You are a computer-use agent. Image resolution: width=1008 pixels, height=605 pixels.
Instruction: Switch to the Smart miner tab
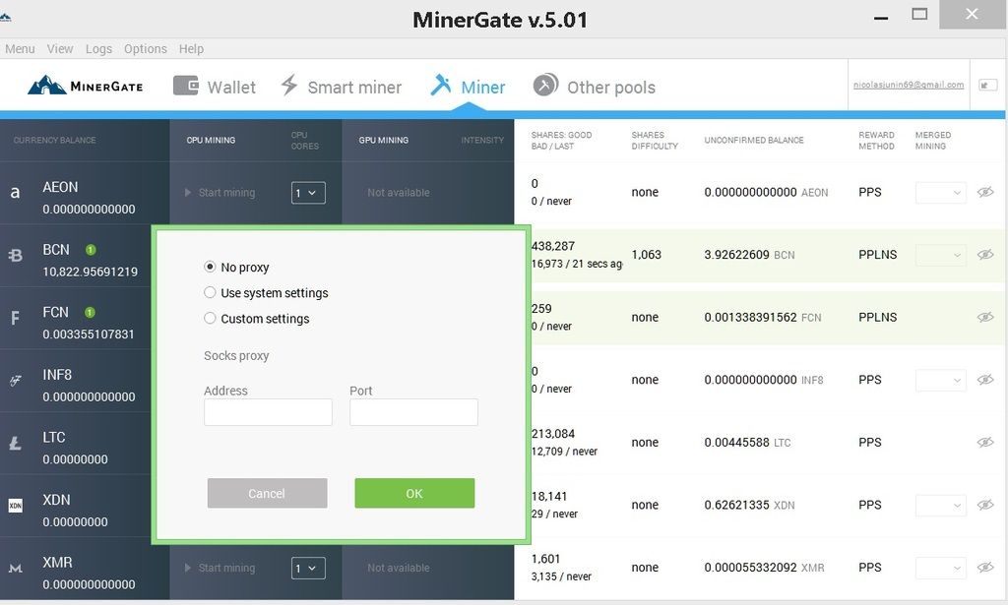(341, 86)
